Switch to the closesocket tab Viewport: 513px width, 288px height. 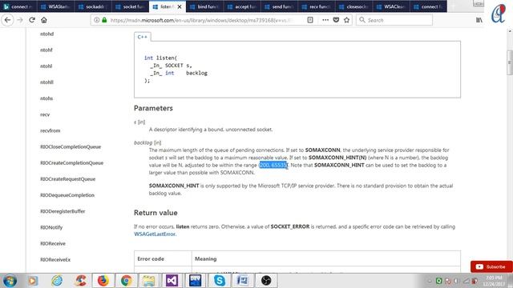(x=353, y=6)
